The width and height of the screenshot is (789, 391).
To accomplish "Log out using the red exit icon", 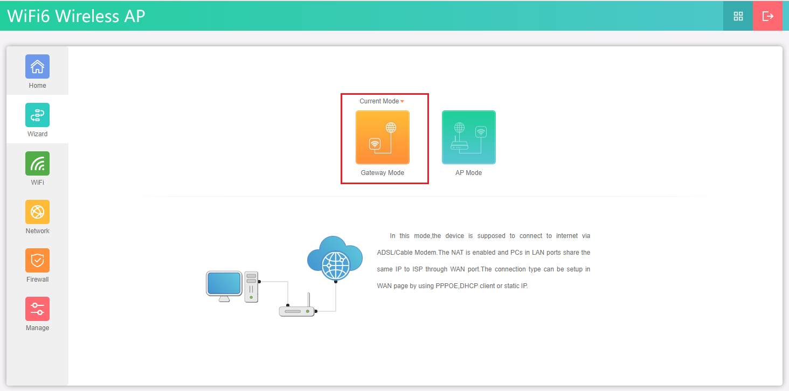I will point(767,16).
